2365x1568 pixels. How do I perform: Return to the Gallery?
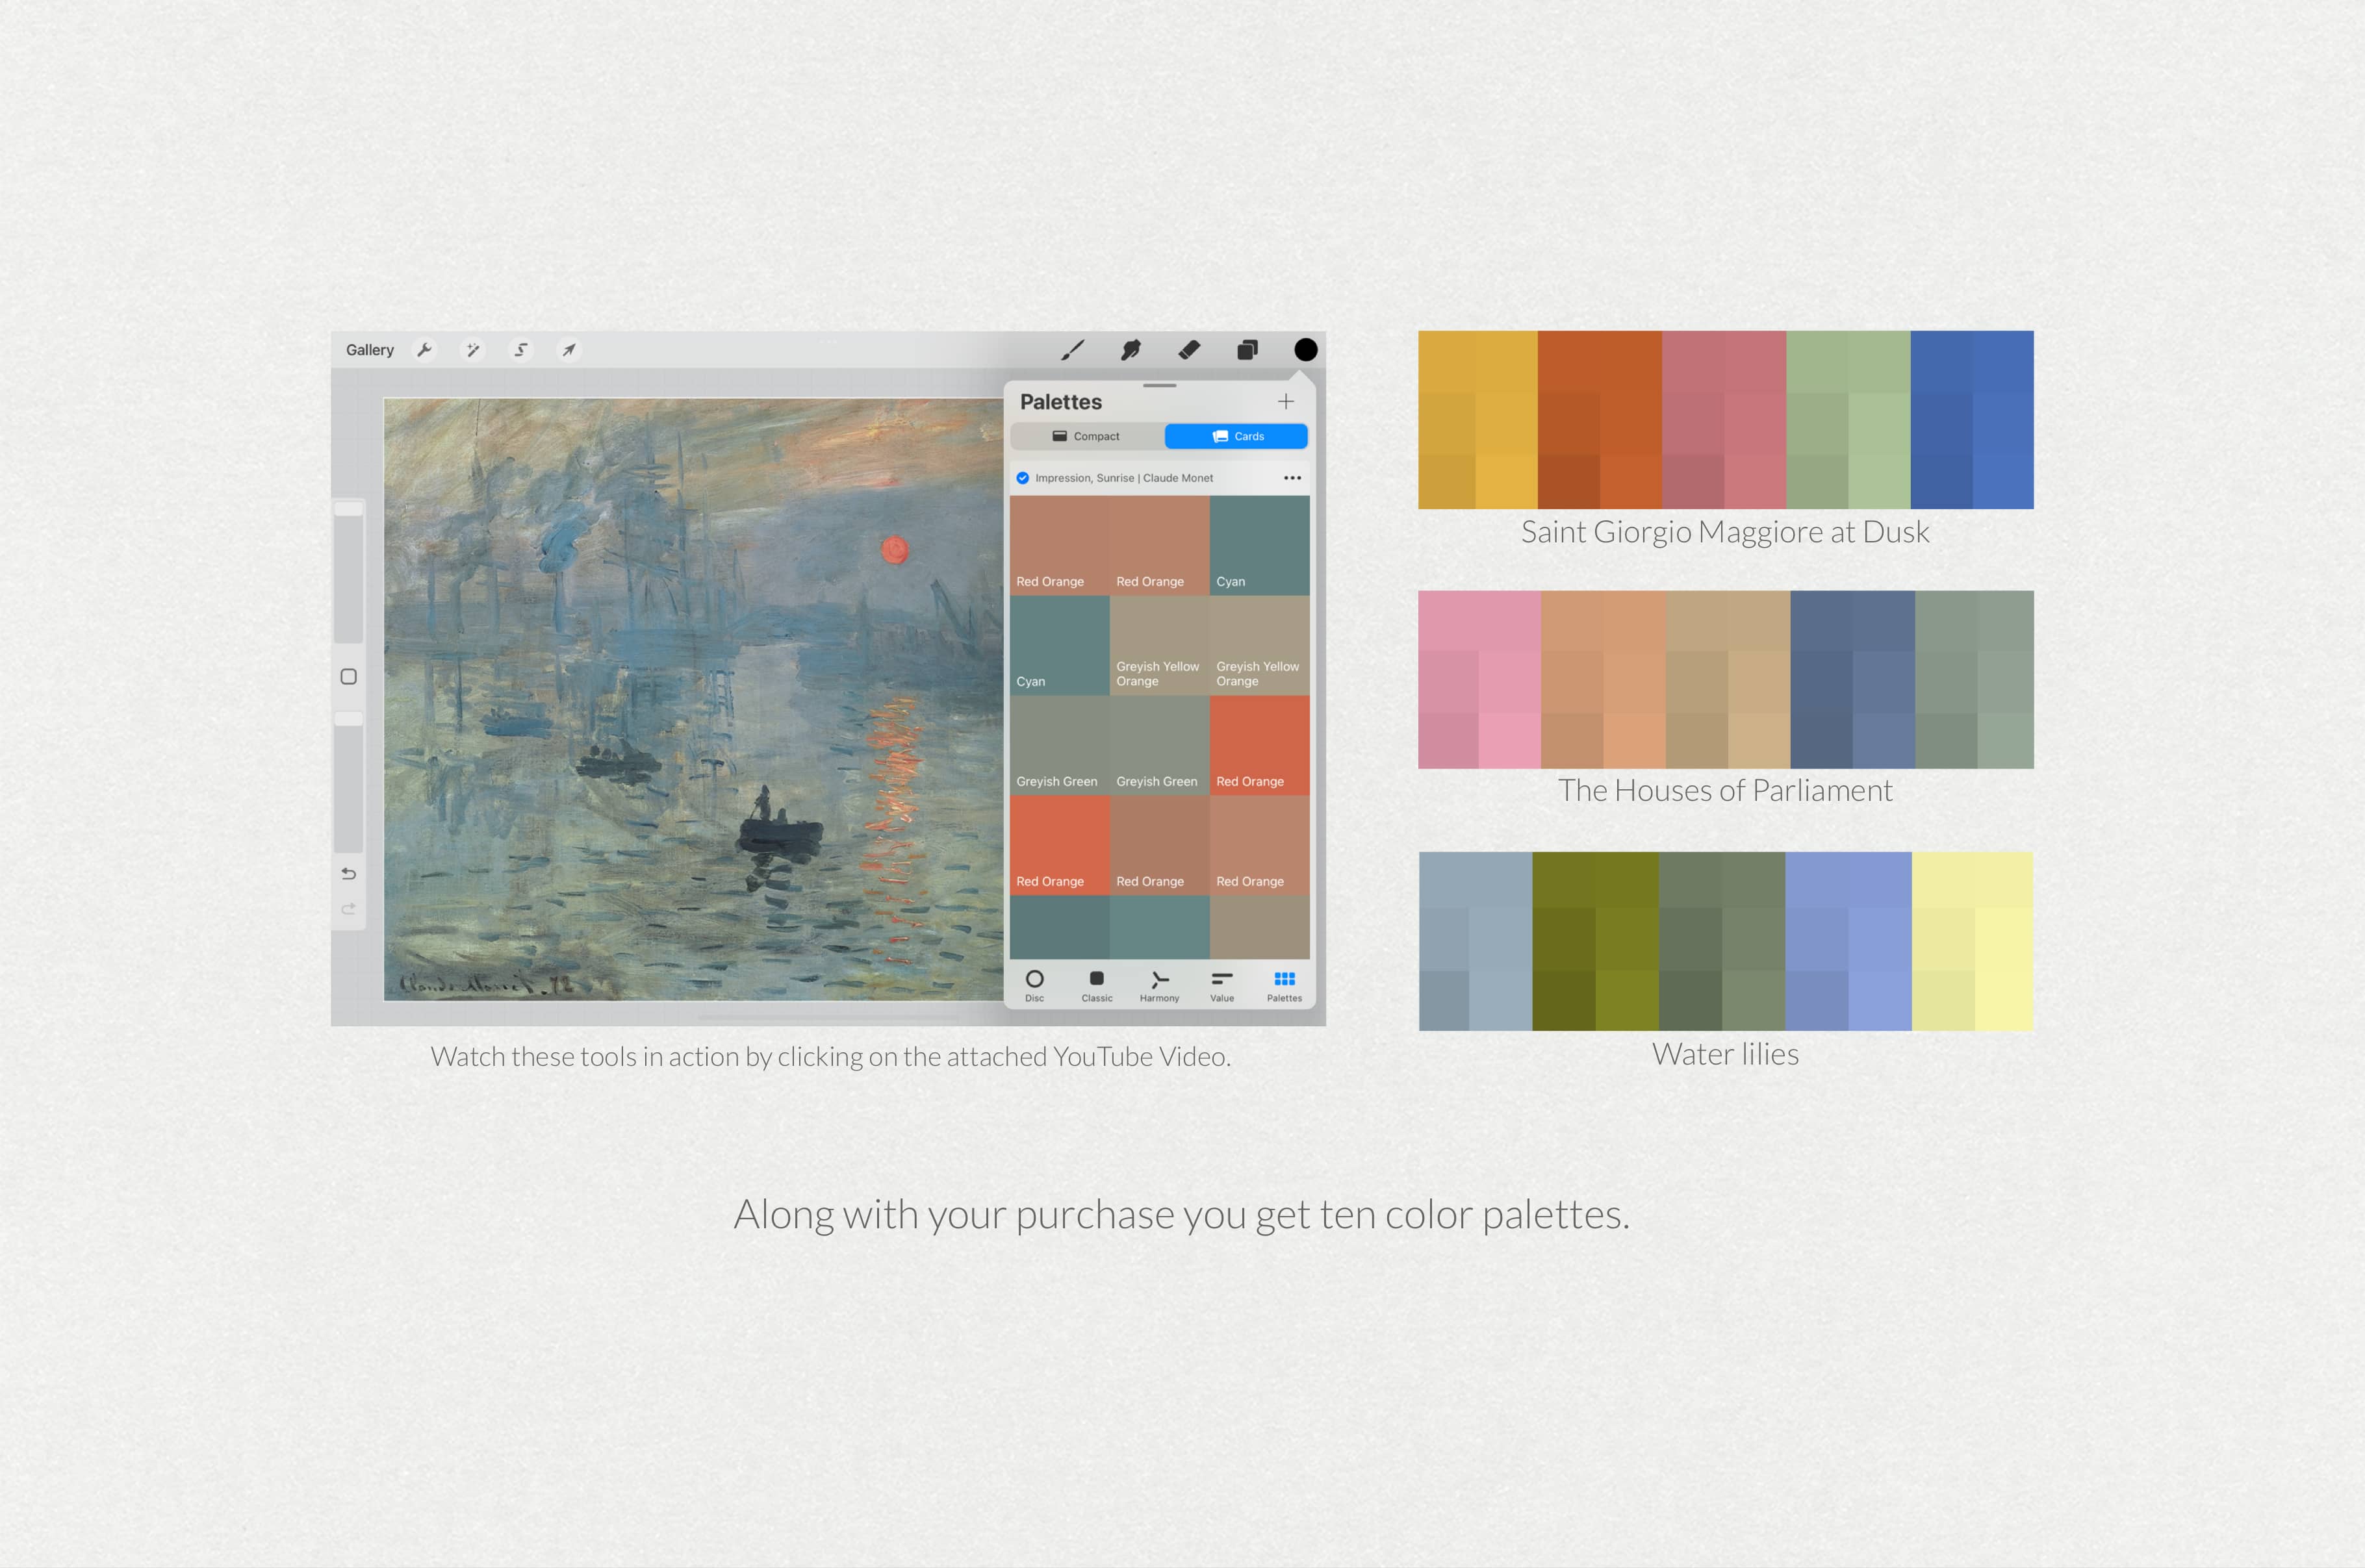370,349
